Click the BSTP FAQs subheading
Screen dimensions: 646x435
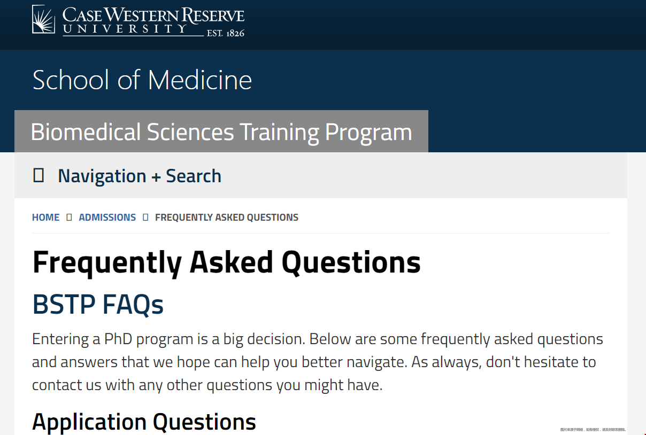[x=98, y=305]
